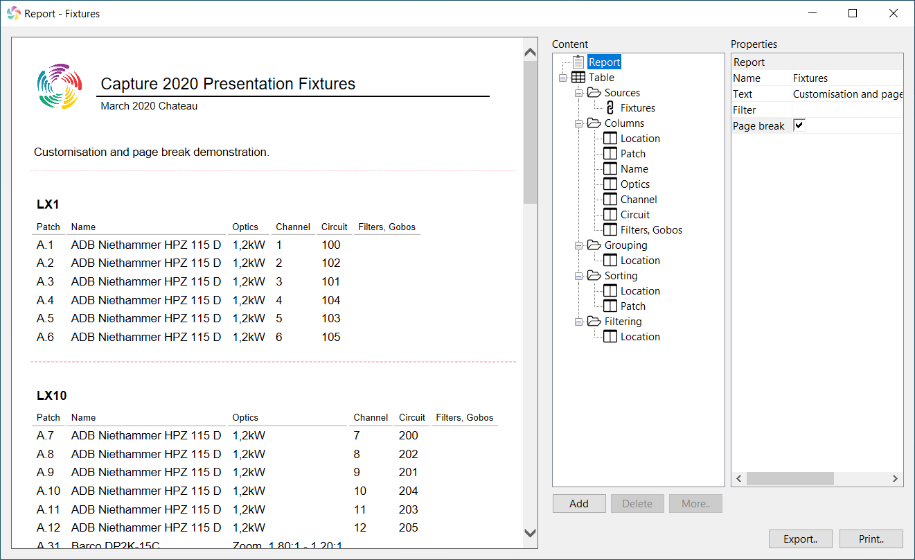The height and width of the screenshot is (560, 915).
Task: Click column icon beside Channel
Action: [x=610, y=200]
